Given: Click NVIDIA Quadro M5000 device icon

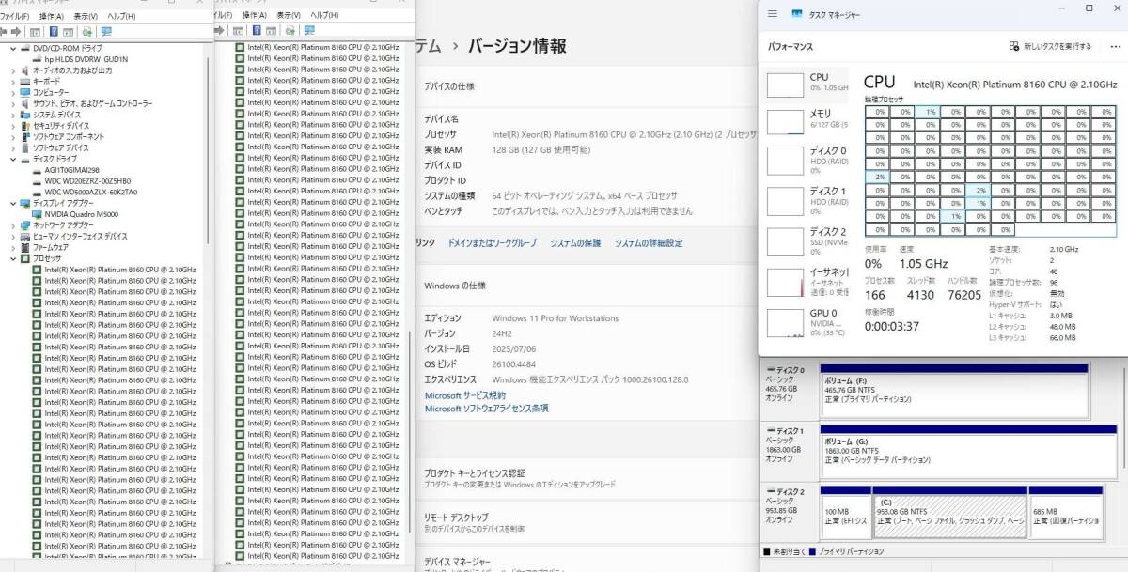Looking at the screenshot, I should click(38, 213).
